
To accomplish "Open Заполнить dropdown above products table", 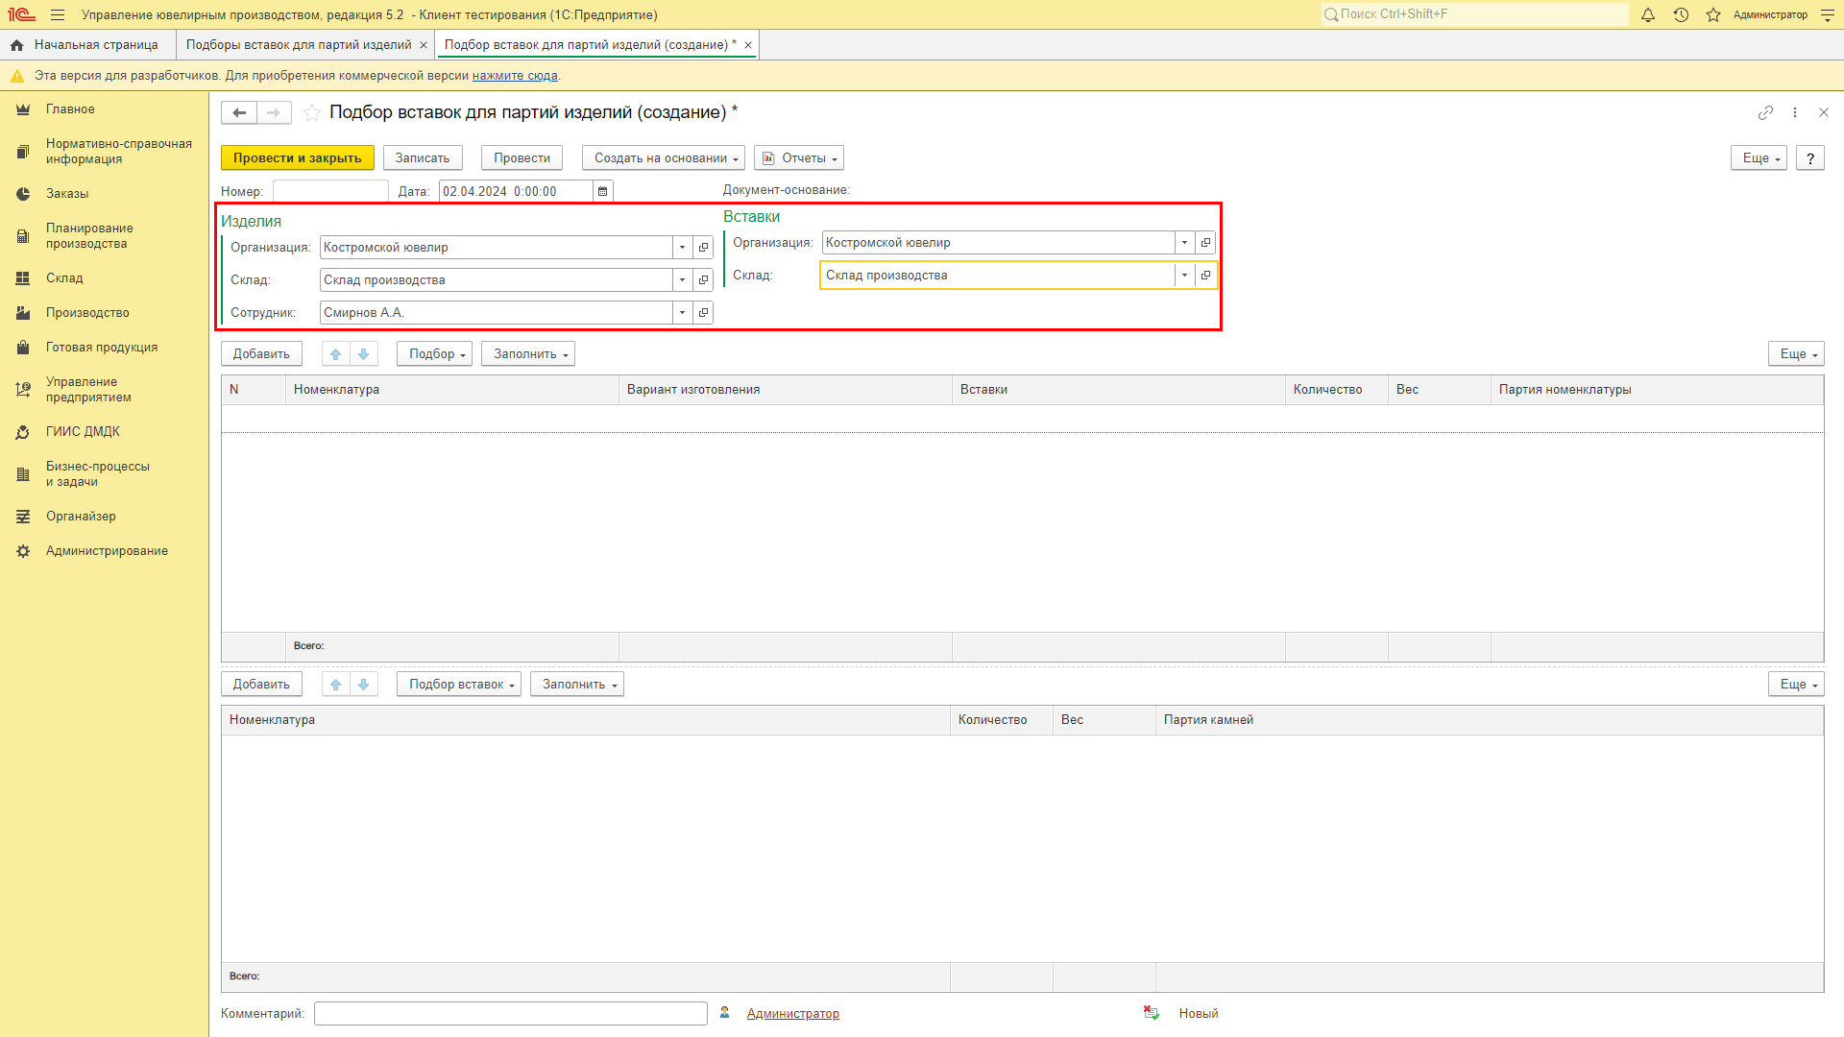I will coord(528,354).
